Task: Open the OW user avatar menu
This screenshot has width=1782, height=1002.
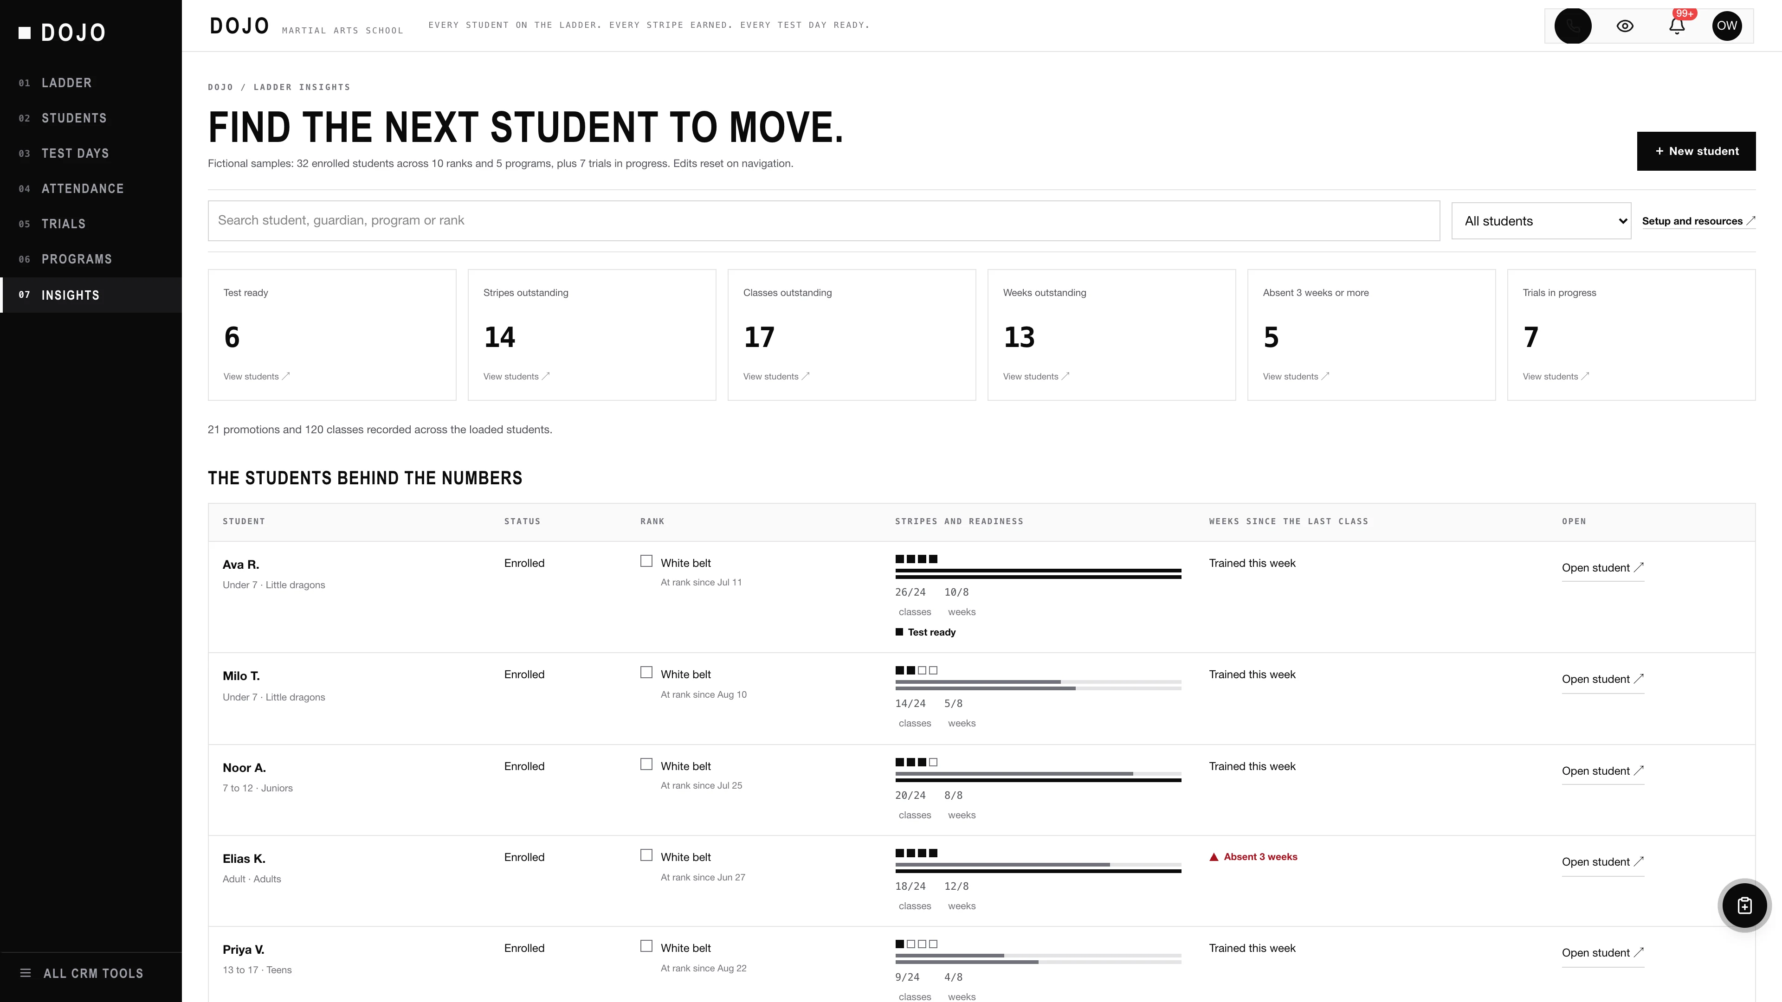Action: [1727, 26]
